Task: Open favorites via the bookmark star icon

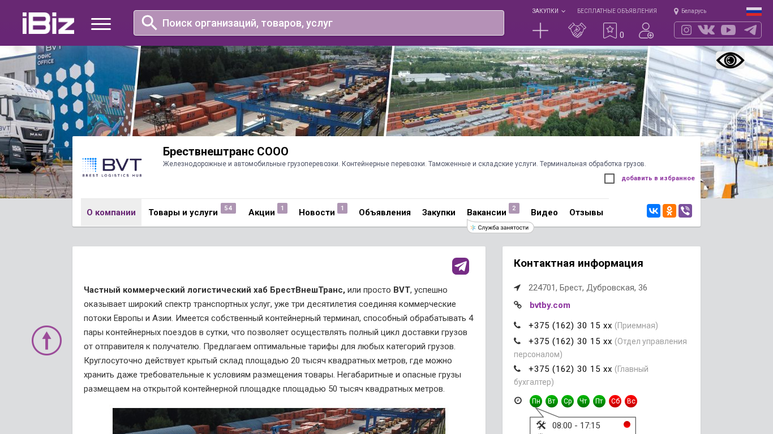Action: click(610, 31)
